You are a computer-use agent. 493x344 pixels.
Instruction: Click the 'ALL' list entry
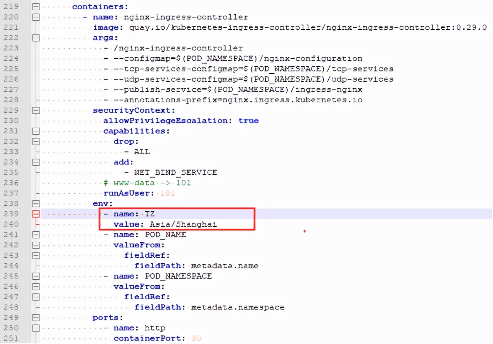tap(142, 152)
